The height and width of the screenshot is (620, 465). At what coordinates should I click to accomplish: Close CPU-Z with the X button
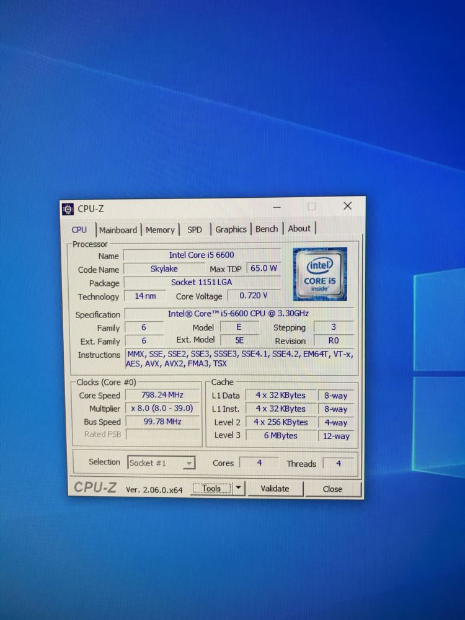348,206
